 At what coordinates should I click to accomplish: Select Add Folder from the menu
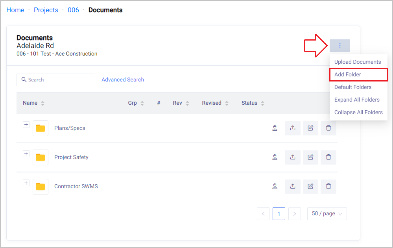(x=348, y=74)
